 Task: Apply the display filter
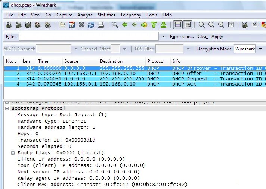point(217,37)
